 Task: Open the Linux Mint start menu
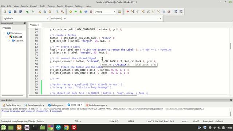(3, 127)
